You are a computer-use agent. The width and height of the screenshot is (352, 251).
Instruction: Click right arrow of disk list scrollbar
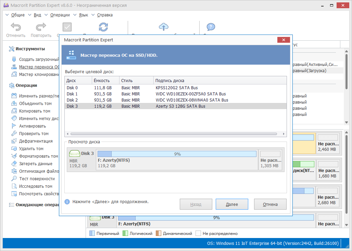(284, 134)
